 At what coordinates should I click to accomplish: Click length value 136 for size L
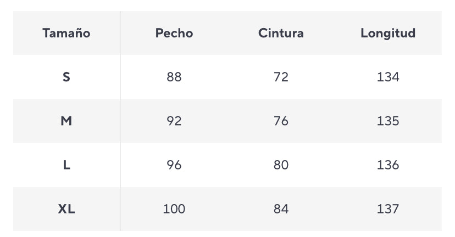[x=388, y=165]
